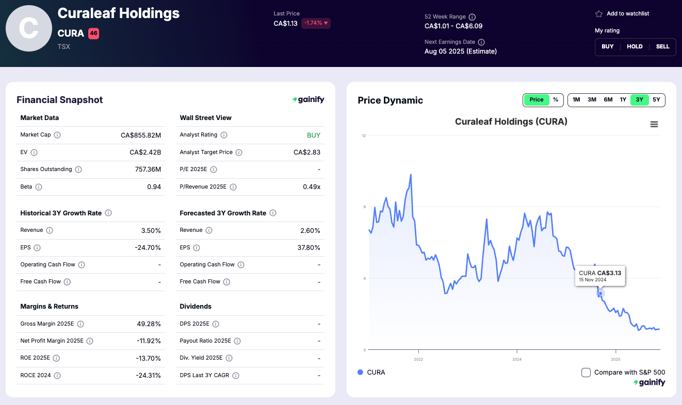Click the gainify logo below the chart
682x405 pixels.
pyautogui.click(x=649, y=383)
